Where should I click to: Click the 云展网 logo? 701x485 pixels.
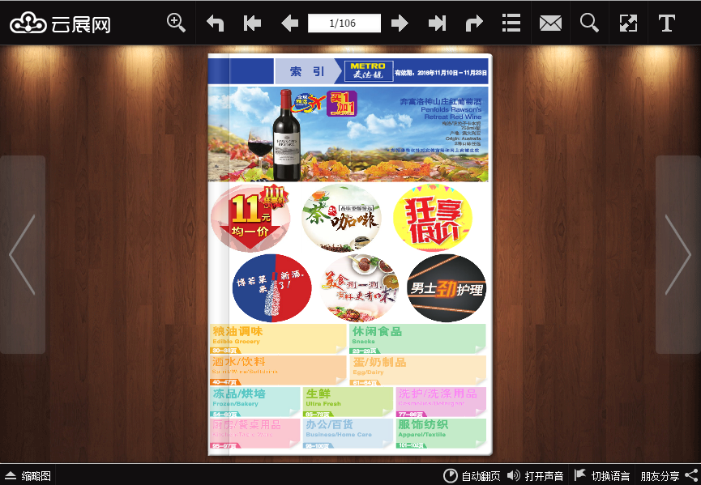[x=60, y=23]
